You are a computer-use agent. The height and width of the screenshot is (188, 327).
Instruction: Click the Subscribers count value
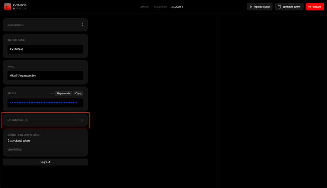click(x=82, y=25)
